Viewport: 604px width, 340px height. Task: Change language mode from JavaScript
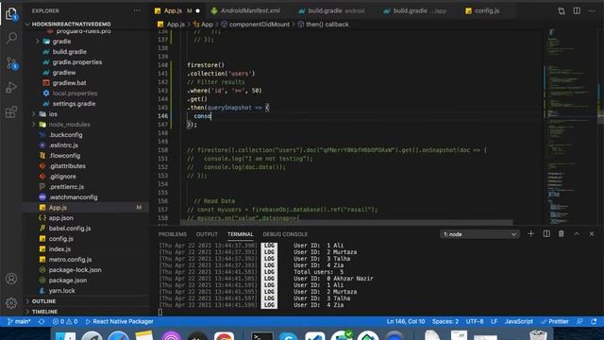point(519,321)
